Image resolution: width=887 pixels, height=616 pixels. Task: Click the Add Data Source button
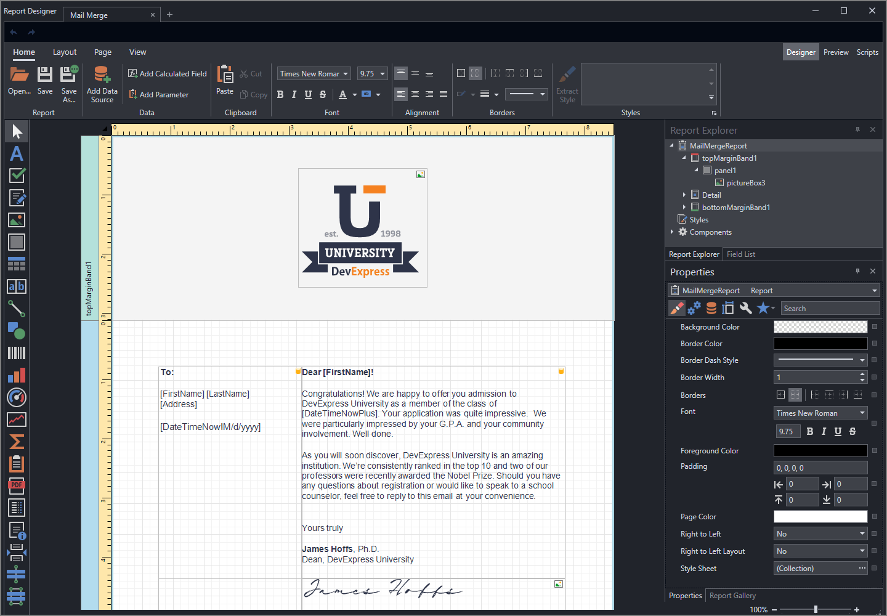pyautogui.click(x=102, y=84)
